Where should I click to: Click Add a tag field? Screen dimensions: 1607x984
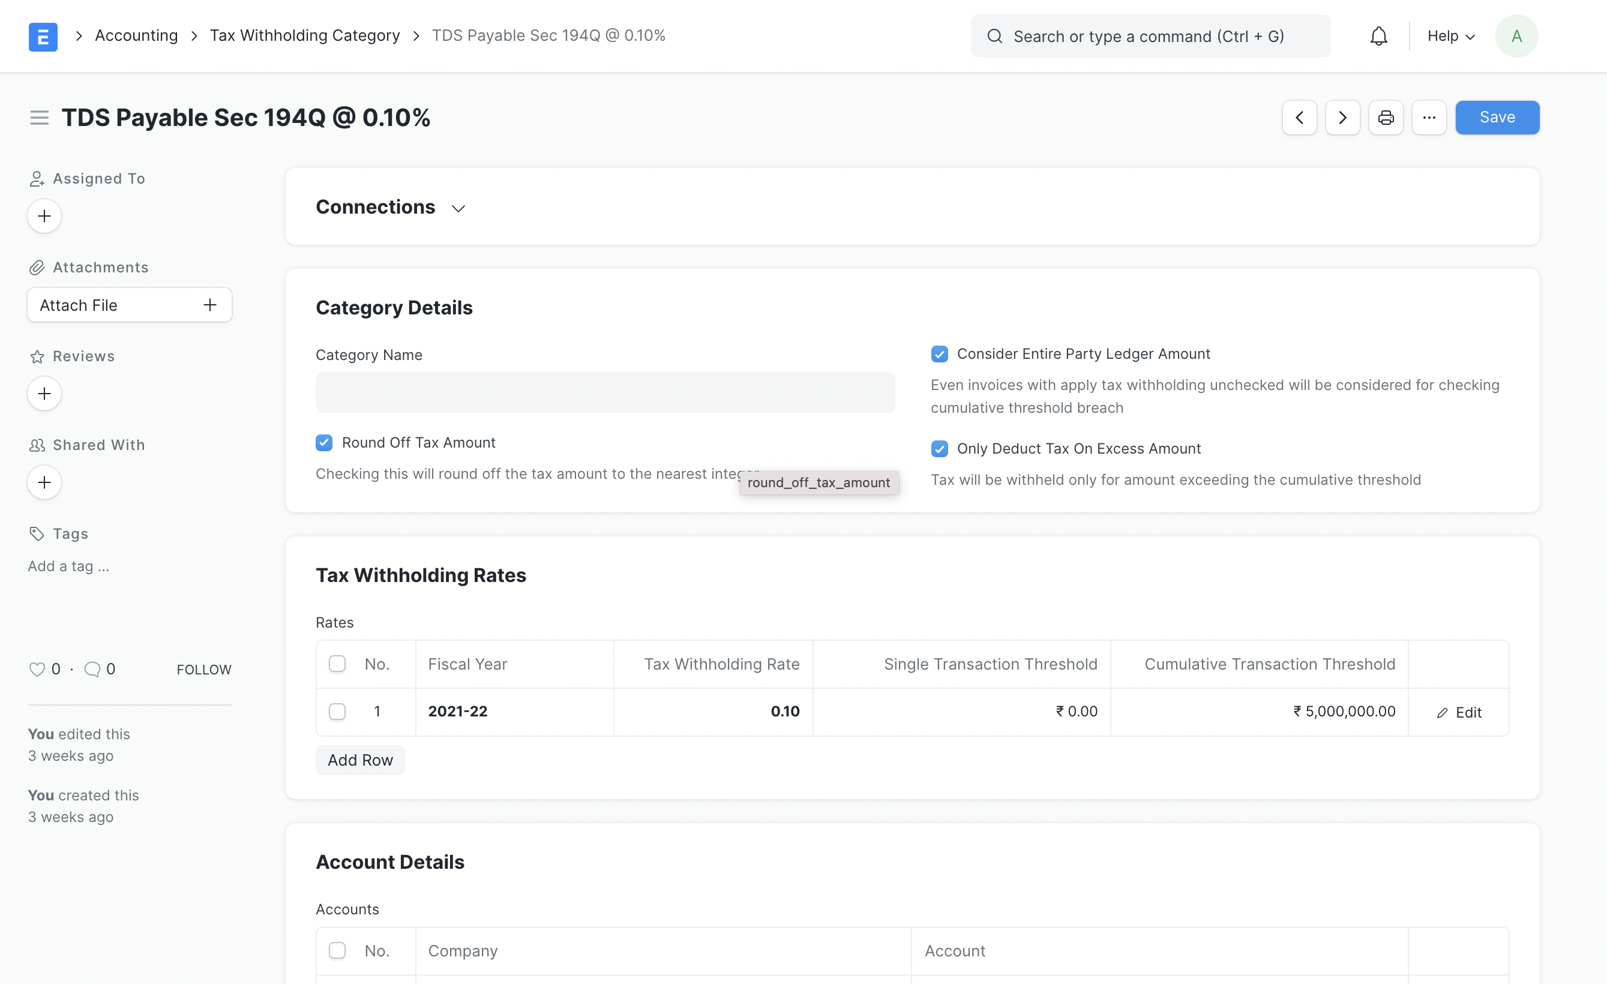pyautogui.click(x=68, y=566)
